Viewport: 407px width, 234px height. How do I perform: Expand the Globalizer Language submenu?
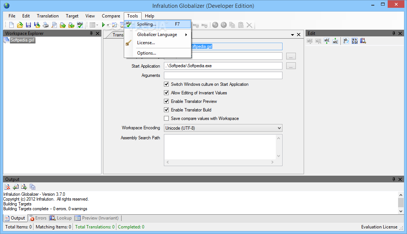click(158, 35)
